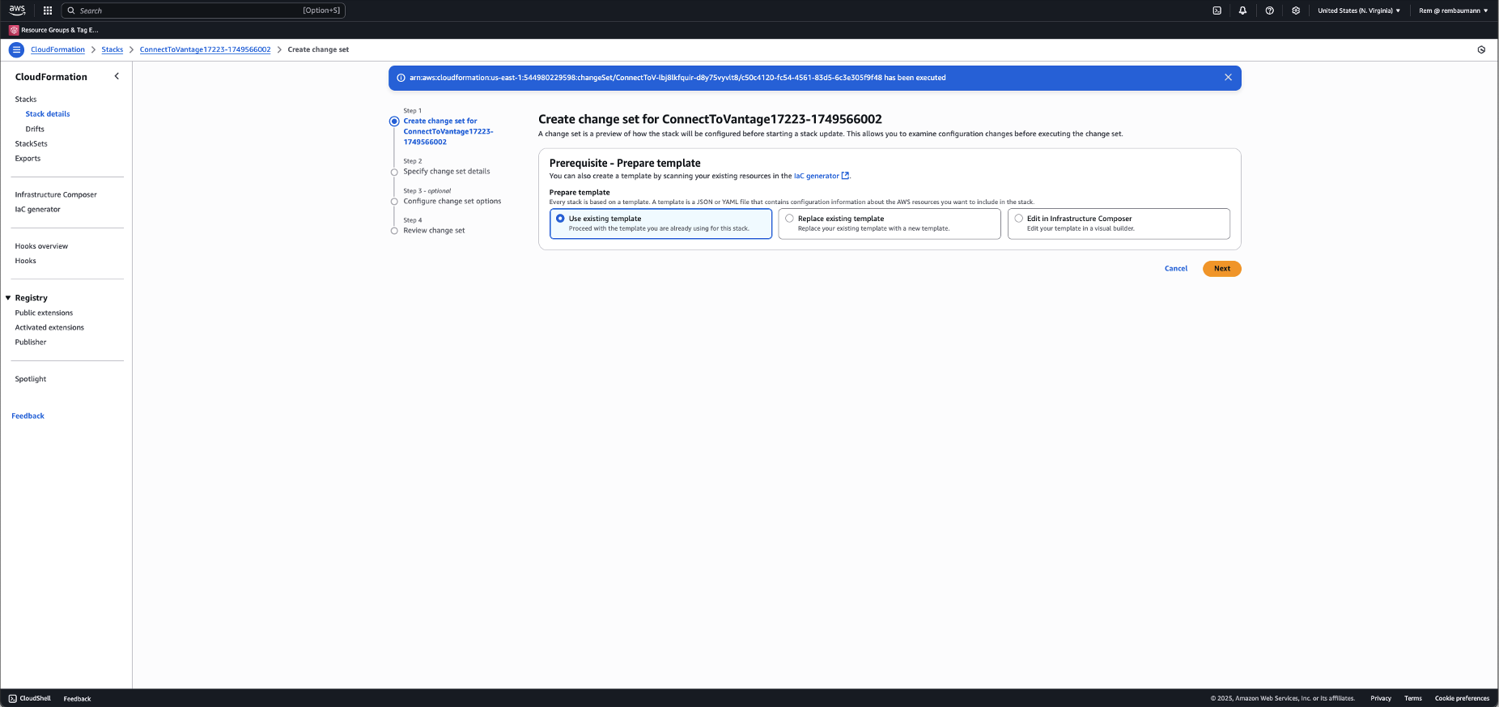Screen dimensions: 1499x707
Task: Open the AWS home logo
Action: pos(17,11)
